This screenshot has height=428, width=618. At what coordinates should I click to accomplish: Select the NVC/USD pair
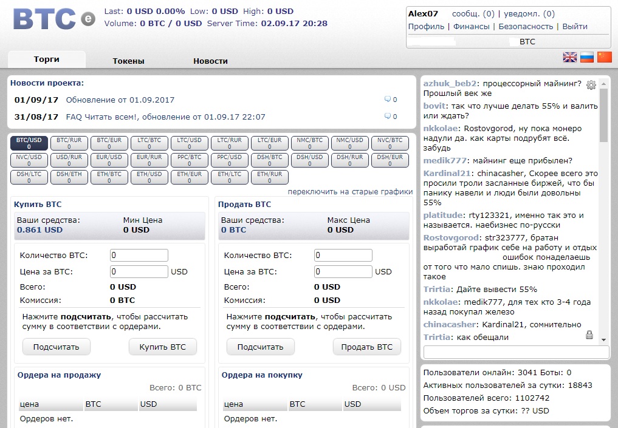(x=29, y=160)
